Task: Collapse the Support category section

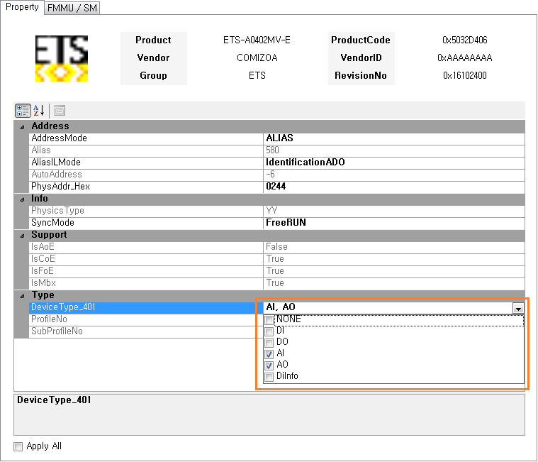Action: [x=21, y=235]
